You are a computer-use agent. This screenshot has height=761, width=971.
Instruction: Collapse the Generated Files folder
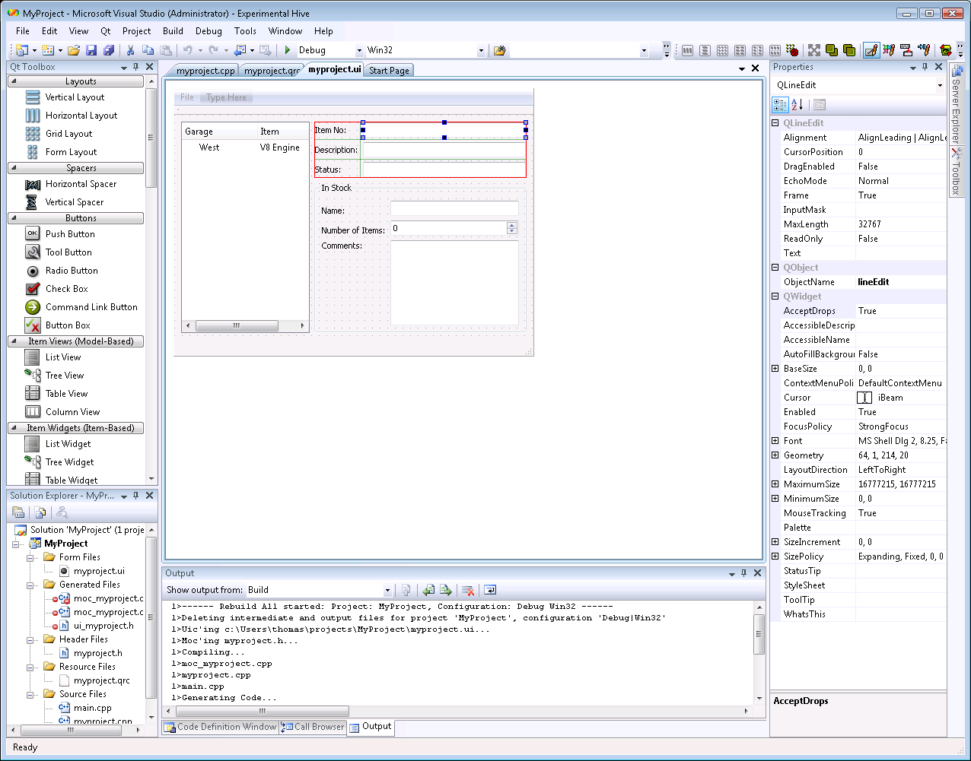tap(31, 585)
